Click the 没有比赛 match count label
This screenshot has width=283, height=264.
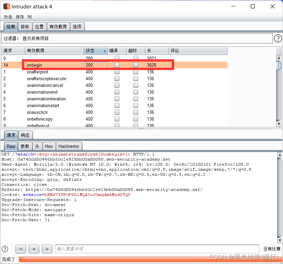[272, 249]
